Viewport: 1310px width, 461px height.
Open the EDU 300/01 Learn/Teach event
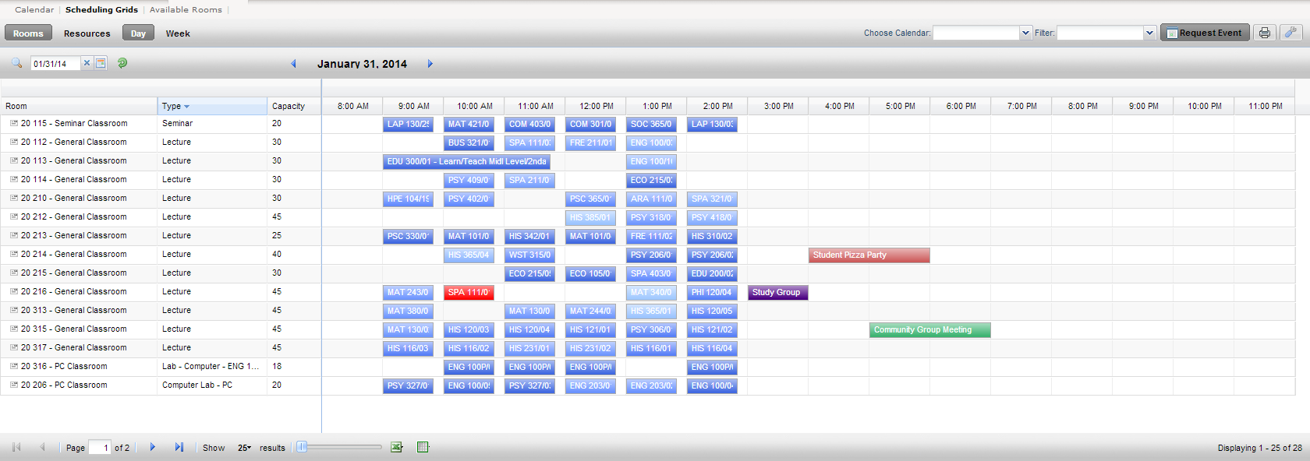coord(466,161)
